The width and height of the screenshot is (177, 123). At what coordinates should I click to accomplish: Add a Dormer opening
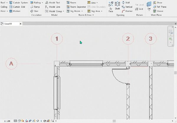(x=127, y=11)
